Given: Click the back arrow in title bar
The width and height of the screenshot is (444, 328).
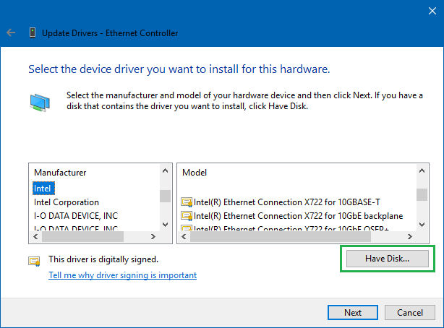Looking at the screenshot, I should point(11,33).
